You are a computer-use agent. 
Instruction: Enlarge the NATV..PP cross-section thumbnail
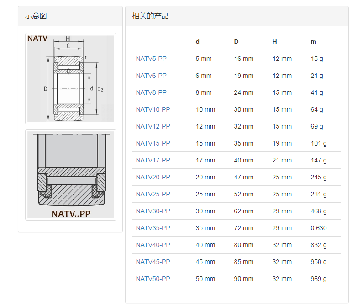click(x=70, y=174)
